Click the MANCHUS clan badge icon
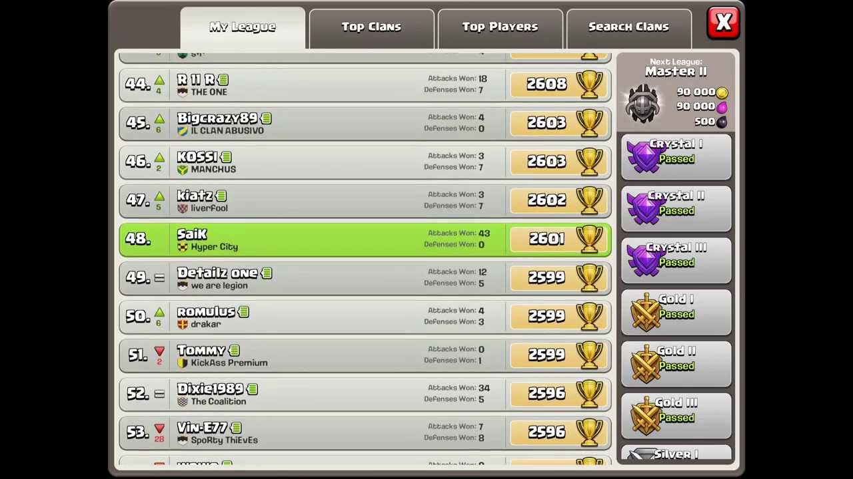The width and height of the screenshot is (853, 479). point(183,170)
